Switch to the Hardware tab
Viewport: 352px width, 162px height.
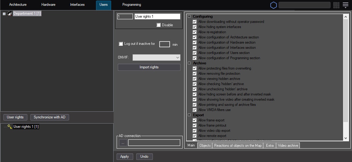48,5
